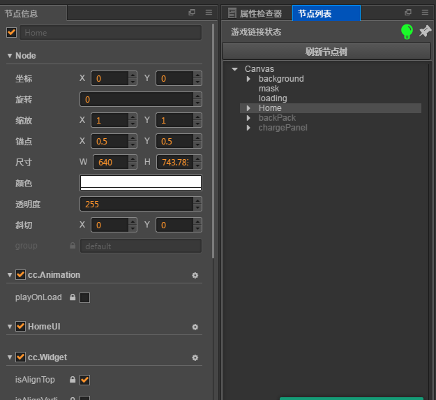
Task: Expand the background tree node
Action: coord(248,79)
